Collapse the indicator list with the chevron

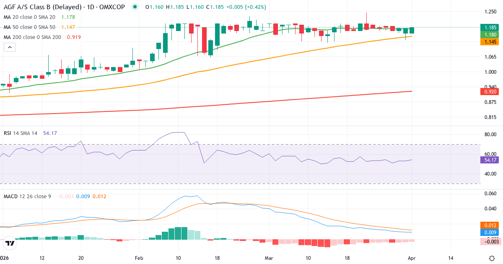[9, 47]
